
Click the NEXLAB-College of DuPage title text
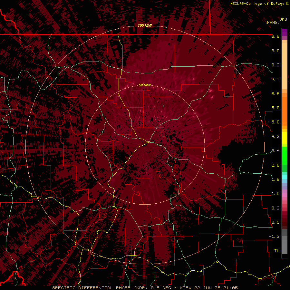click(257, 4)
